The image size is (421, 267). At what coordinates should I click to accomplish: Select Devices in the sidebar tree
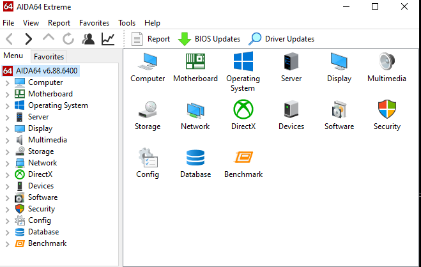(x=41, y=186)
